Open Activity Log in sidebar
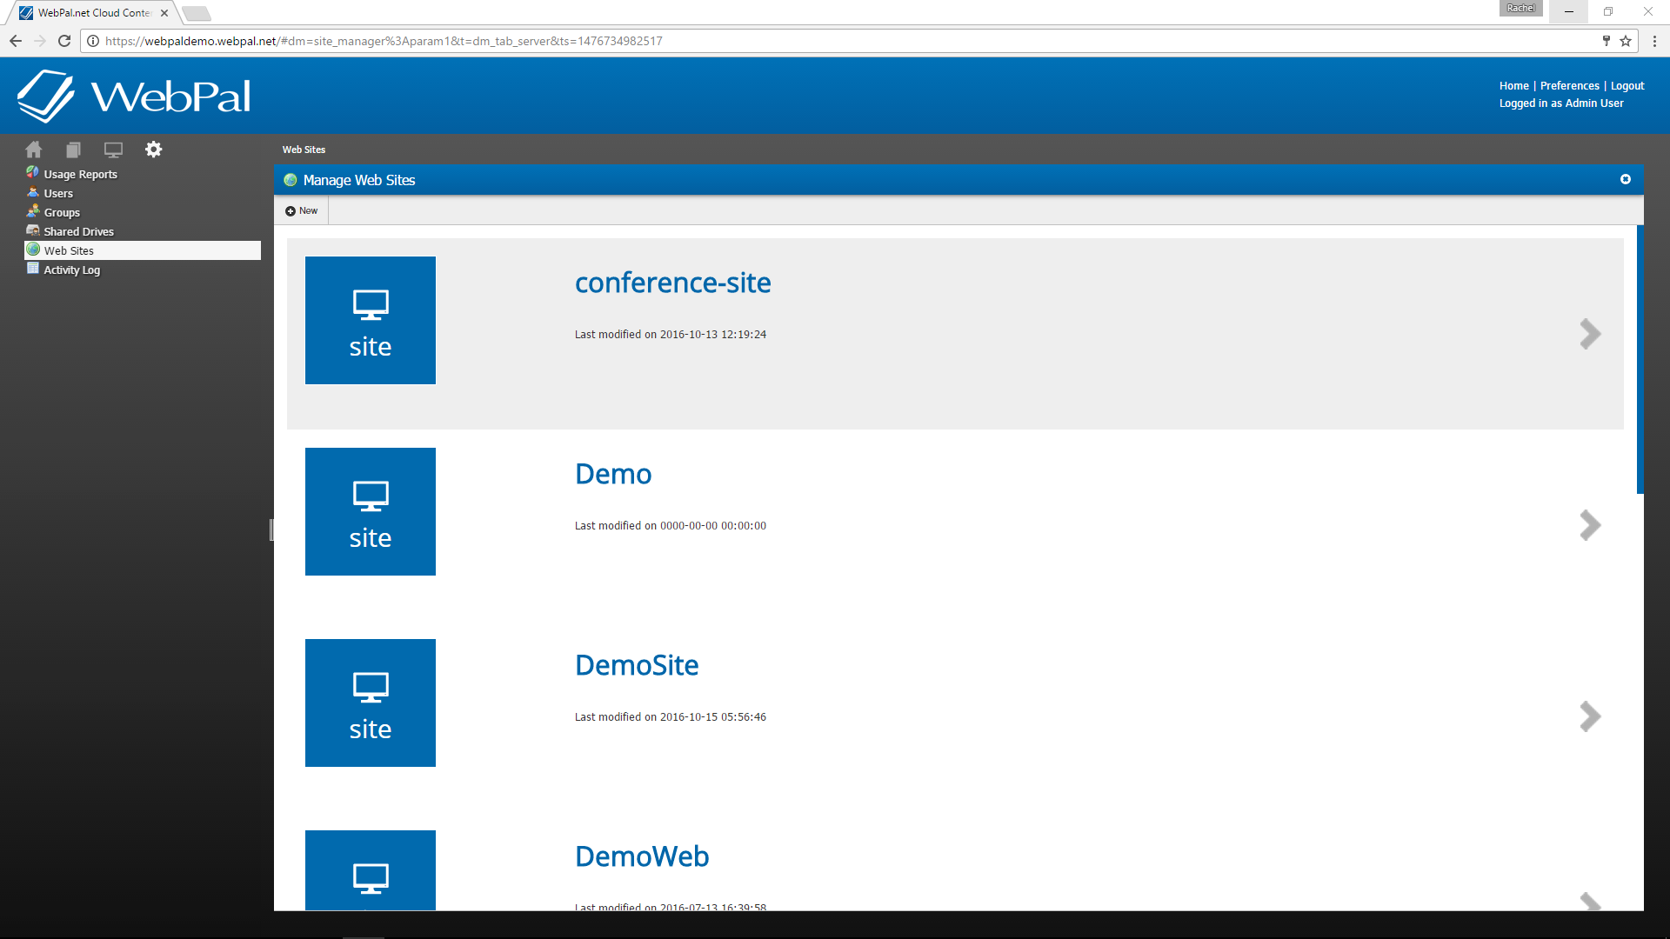The width and height of the screenshot is (1670, 939). (71, 270)
